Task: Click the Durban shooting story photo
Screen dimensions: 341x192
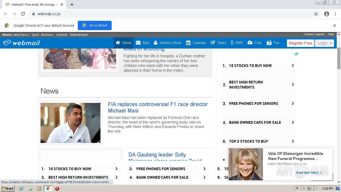Action: point(80,59)
